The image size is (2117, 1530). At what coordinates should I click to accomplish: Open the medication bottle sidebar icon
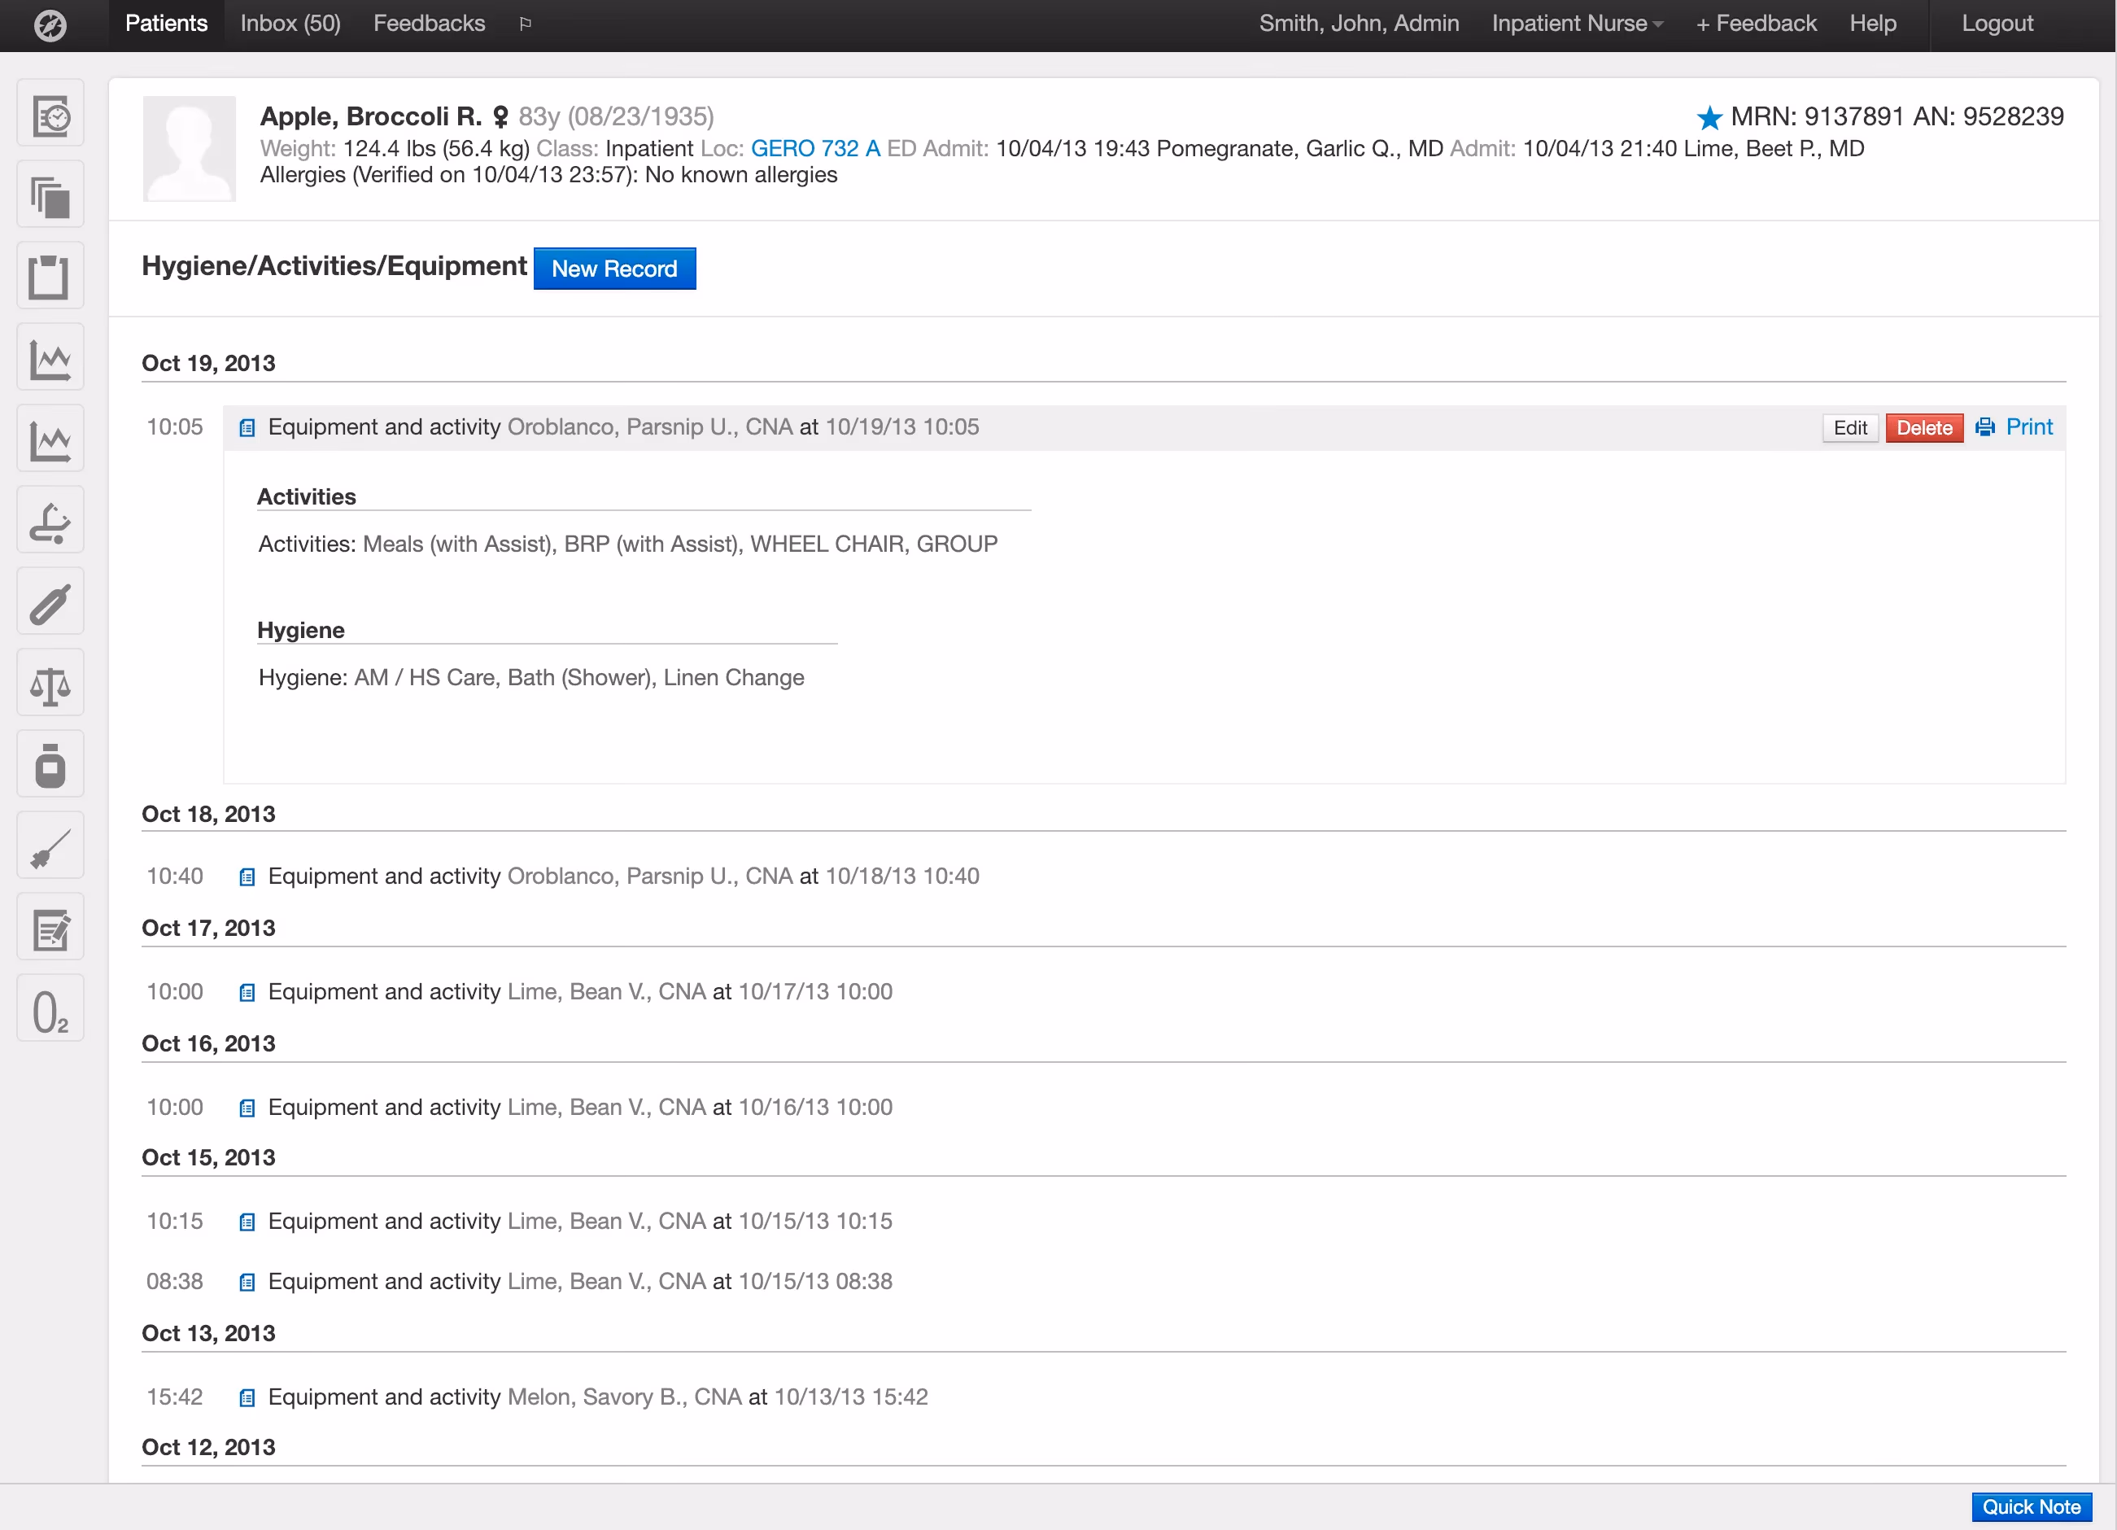(x=50, y=764)
